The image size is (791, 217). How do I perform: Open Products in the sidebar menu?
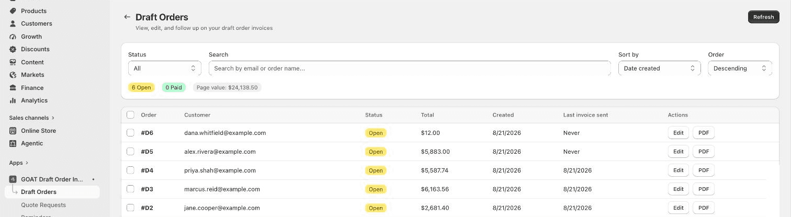(x=33, y=10)
